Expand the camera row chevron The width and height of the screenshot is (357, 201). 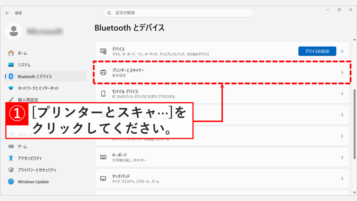pos(342,115)
